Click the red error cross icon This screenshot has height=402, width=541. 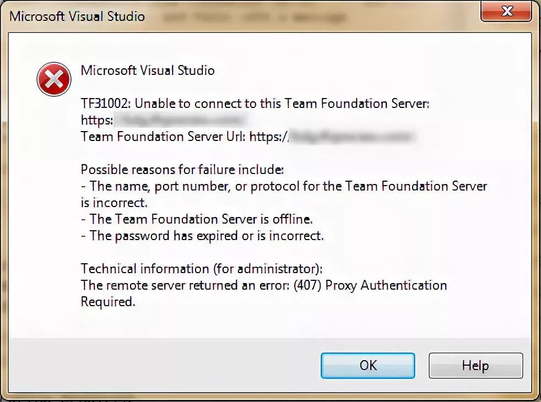coord(53,79)
